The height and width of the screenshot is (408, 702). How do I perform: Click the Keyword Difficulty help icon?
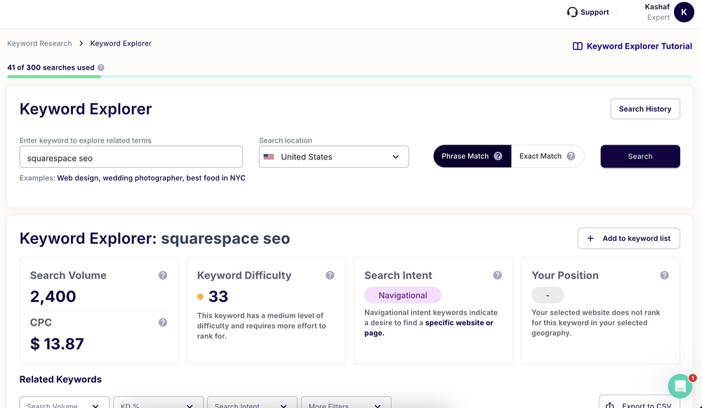330,275
